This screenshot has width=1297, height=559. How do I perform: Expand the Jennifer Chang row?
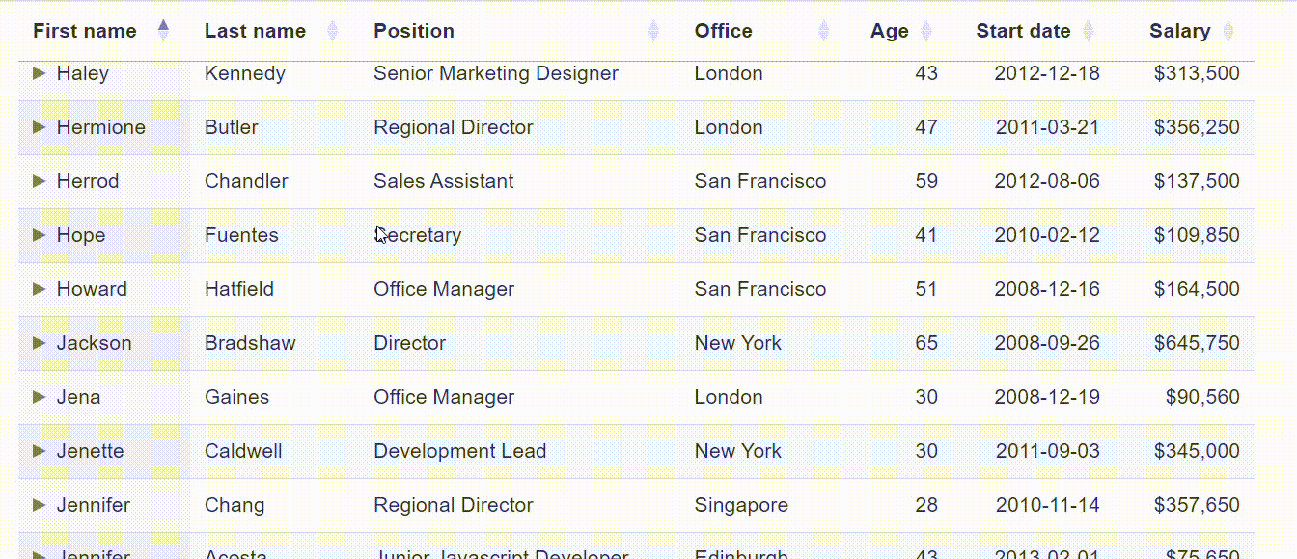pyautogui.click(x=40, y=505)
